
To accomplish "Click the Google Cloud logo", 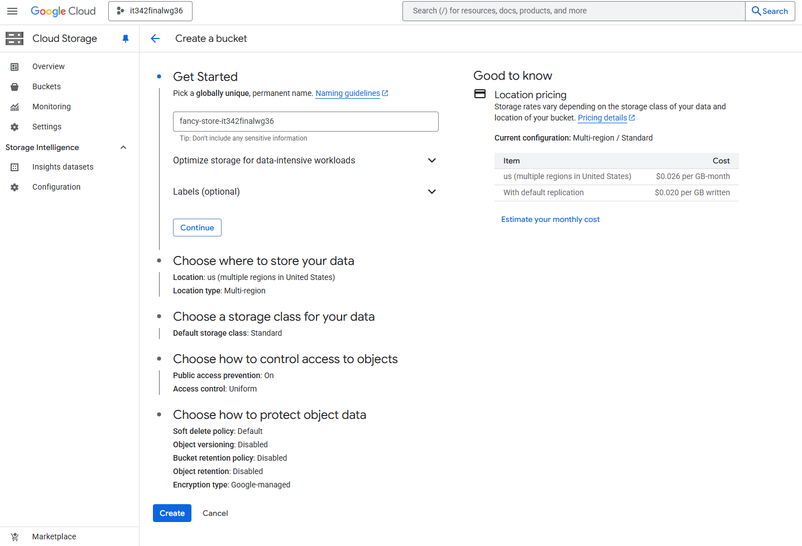I will (x=63, y=11).
